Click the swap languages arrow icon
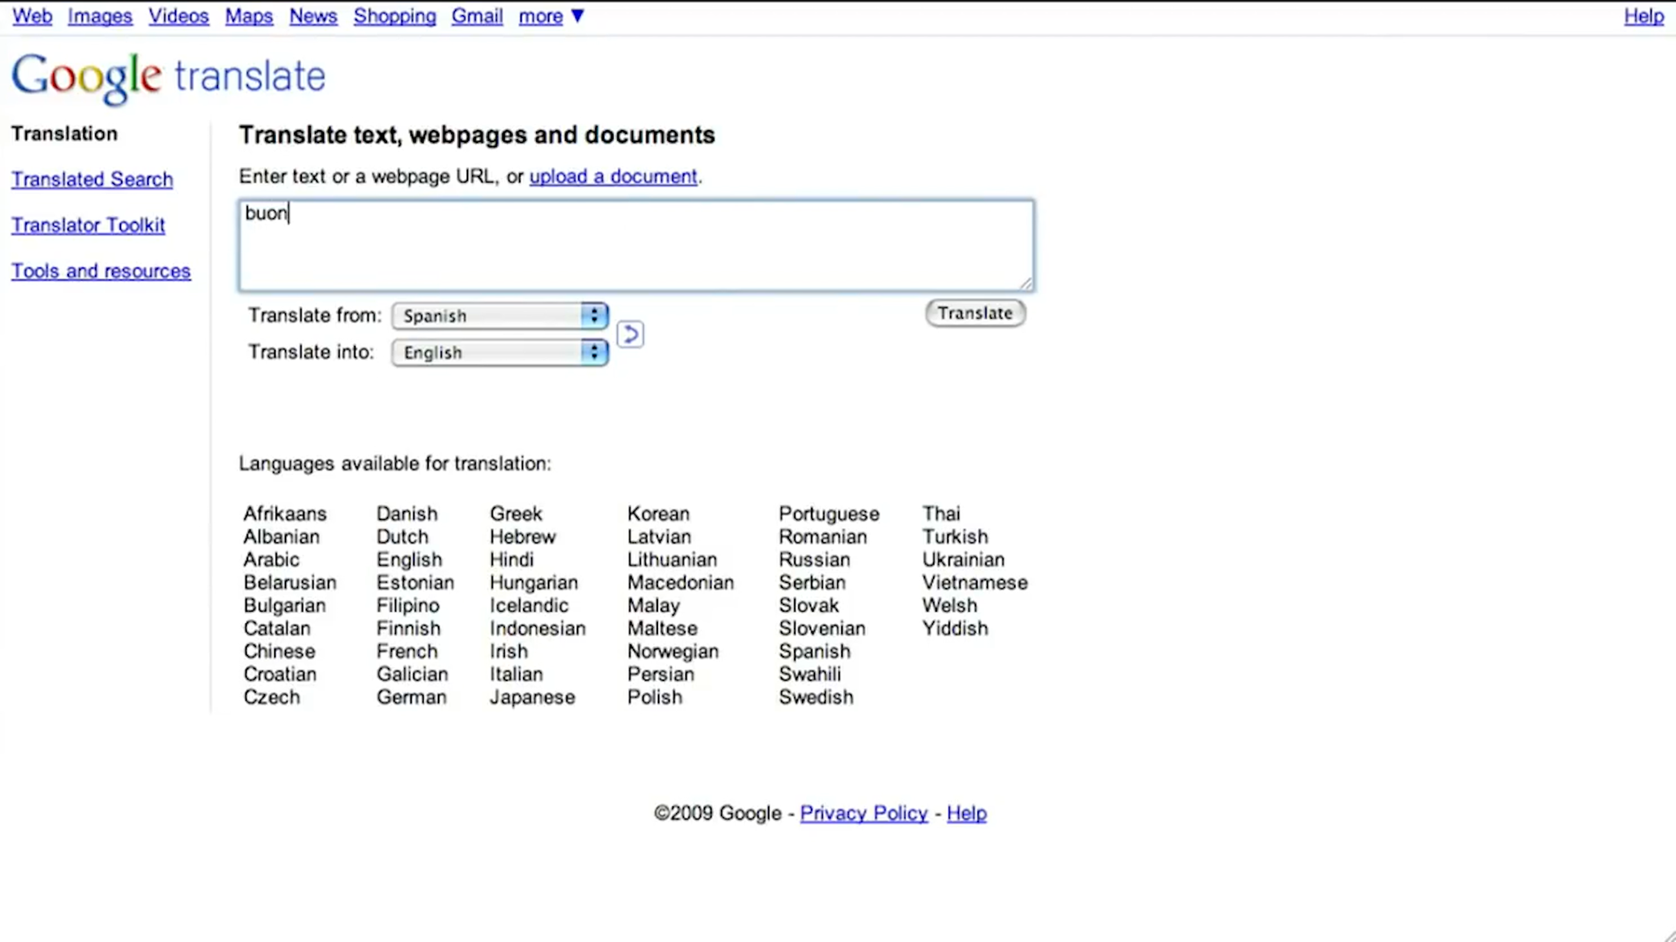The image size is (1676, 942). 630,334
